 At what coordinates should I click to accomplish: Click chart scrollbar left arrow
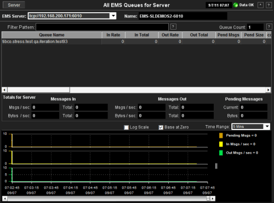(5, 199)
